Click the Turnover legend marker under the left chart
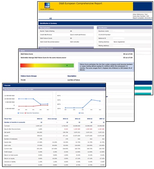154x169 pixels. coord(19,113)
